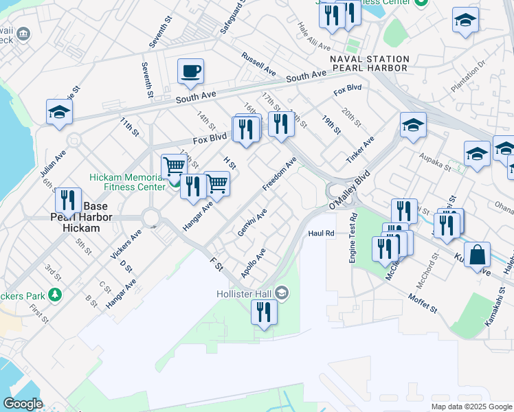The width and height of the screenshot is (514, 412).
Task: Select the Apollo Ave street label
Action: pos(253,263)
